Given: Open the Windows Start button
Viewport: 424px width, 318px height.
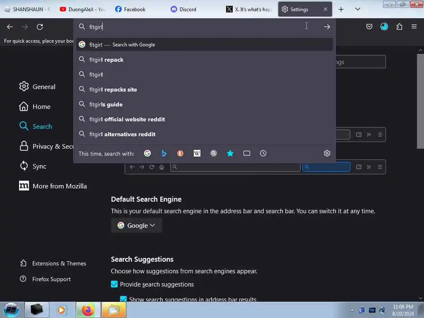Looking at the screenshot, I should coord(11,310).
